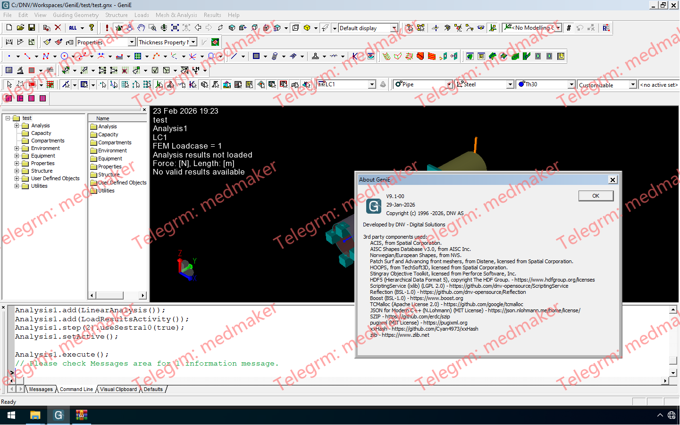Viewport: 680px width, 425px height.
Task: Select the Pan hand tool
Action: (x=141, y=28)
